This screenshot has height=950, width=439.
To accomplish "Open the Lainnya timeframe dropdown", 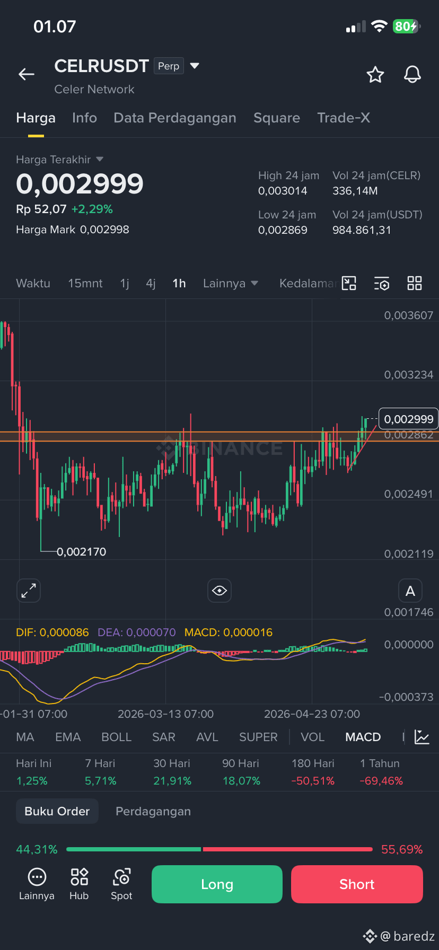I will (x=231, y=284).
